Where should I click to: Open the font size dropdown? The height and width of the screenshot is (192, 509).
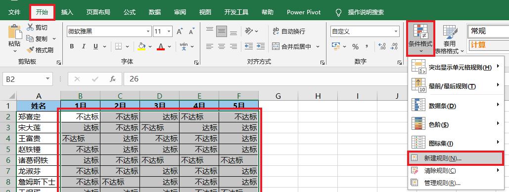click(x=169, y=32)
